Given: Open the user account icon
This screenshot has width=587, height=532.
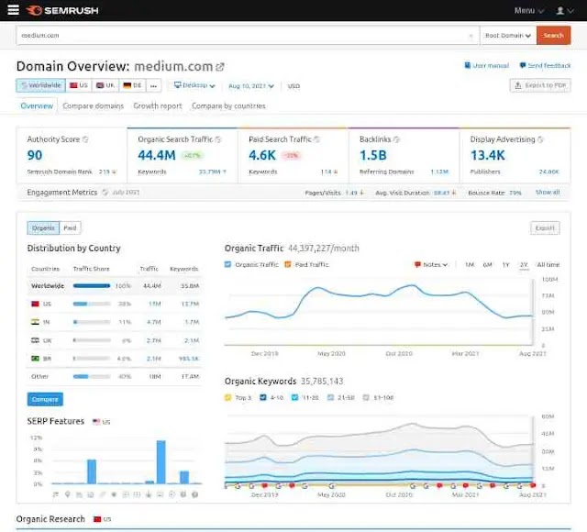Looking at the screenshot, I should click(560, 10).
